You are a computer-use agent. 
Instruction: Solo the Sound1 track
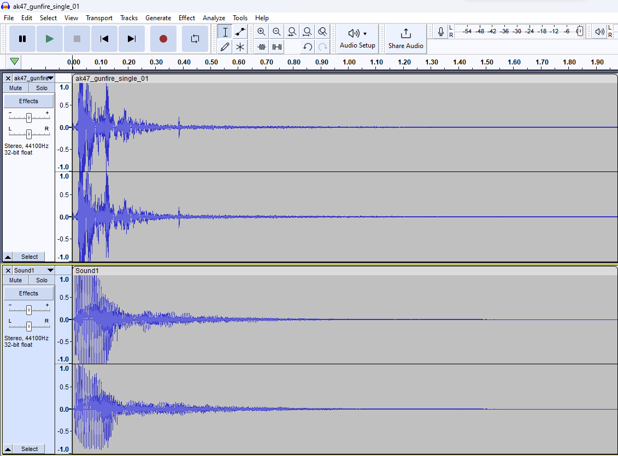click(x=42, y=280)
